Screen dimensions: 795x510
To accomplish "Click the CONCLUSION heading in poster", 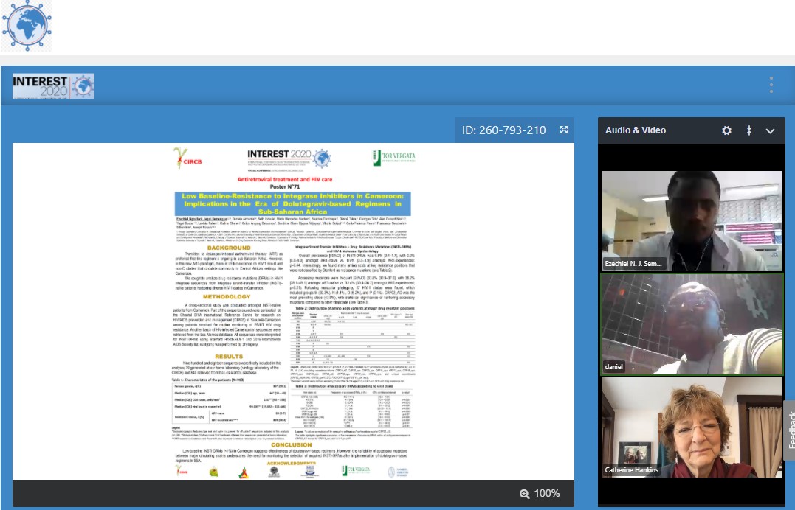I will [x=292, y=444].
